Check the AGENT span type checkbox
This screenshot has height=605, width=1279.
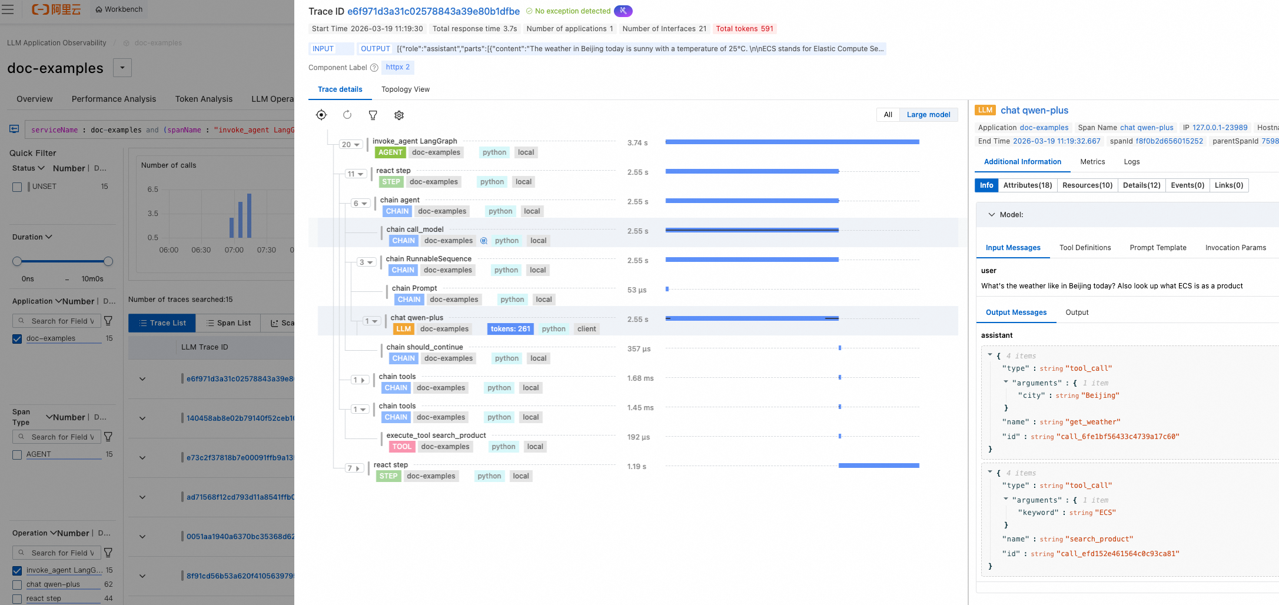coord(17,454)
